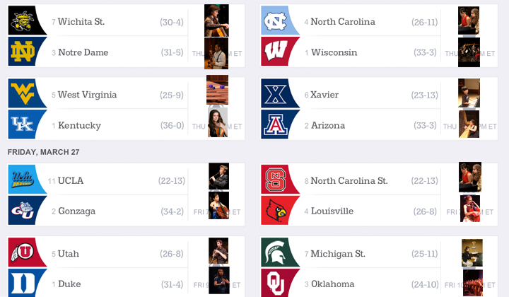The height and width of the screenshot is (297, 509).
Task: Select the Xavier X logo
Action: click(x=276, y=94)
